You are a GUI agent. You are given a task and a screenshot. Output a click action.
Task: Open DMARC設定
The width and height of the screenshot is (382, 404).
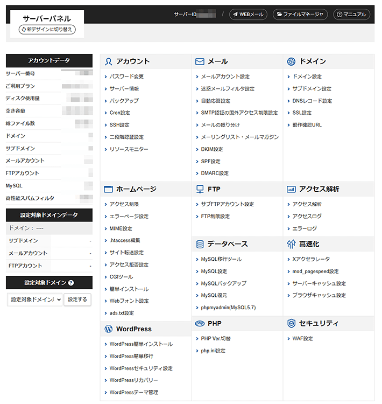[215, 173]
